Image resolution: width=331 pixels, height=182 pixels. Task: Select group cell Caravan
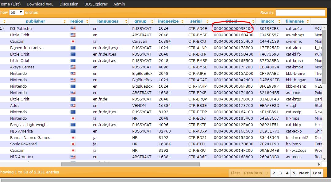click(140, 42)
